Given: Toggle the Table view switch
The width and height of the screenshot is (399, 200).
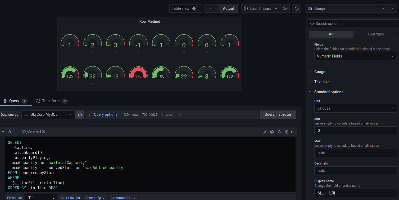Looking at the screenshot, I should pos(196,8).
